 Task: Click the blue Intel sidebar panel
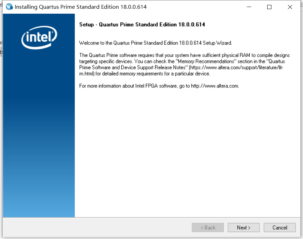pos(39,140)
